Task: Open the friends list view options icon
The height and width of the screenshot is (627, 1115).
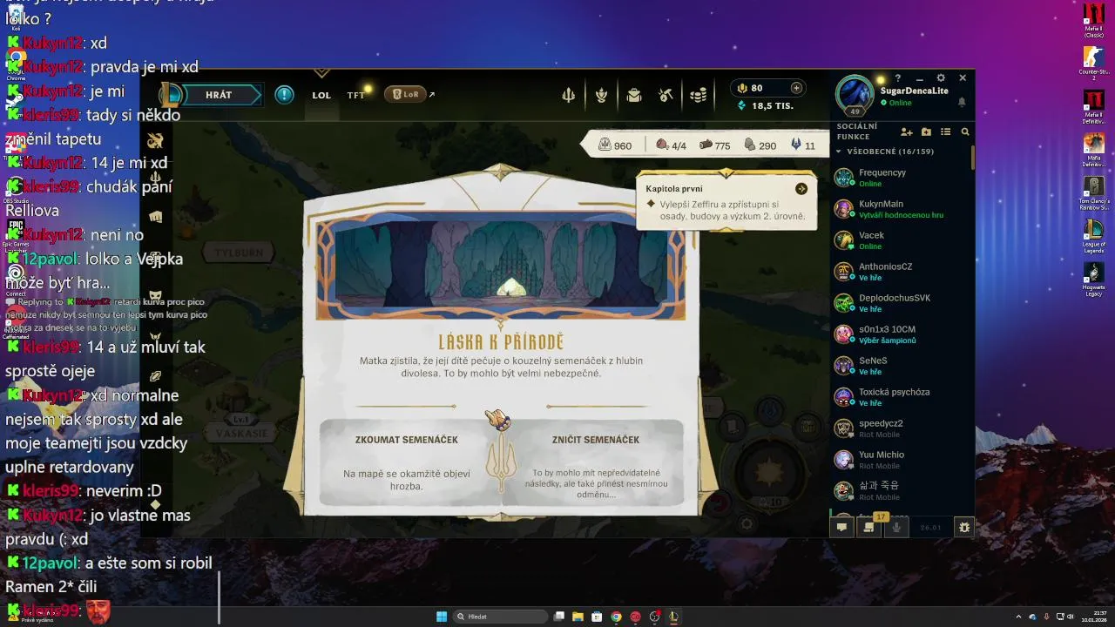Action: 945,132
